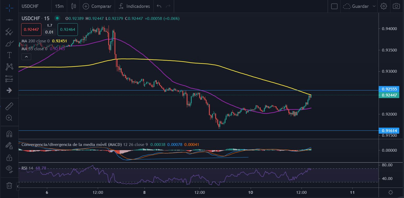Click the date label 8 on time axis
The image size is (404, 198).
tap(144, 193)
